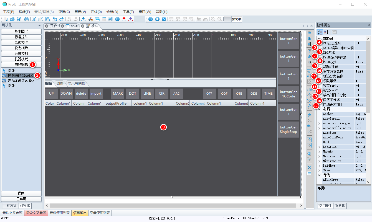
Task: Click the align tops layout icon
Action: click(309, 51)
